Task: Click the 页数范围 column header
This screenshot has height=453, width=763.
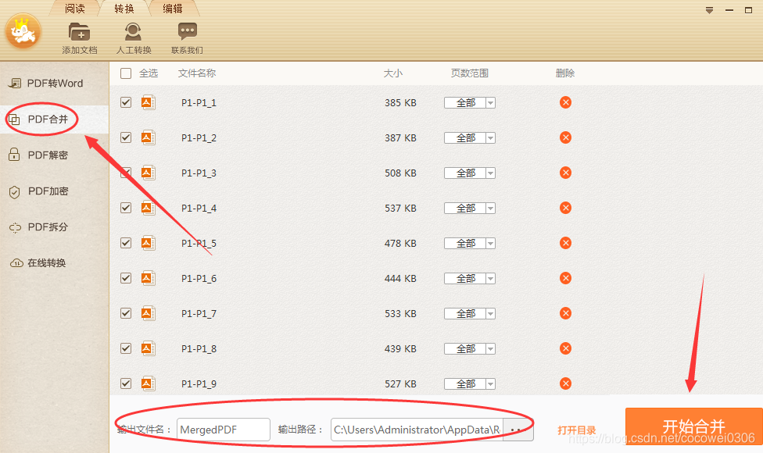Action: (x=469, y=73)
